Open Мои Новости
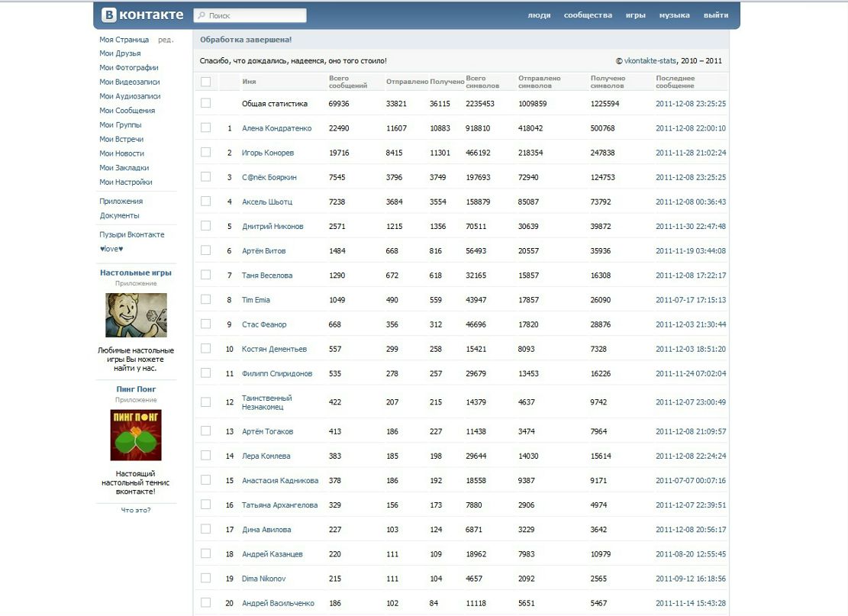Screen dimensions: 848x616 point(121,153)
